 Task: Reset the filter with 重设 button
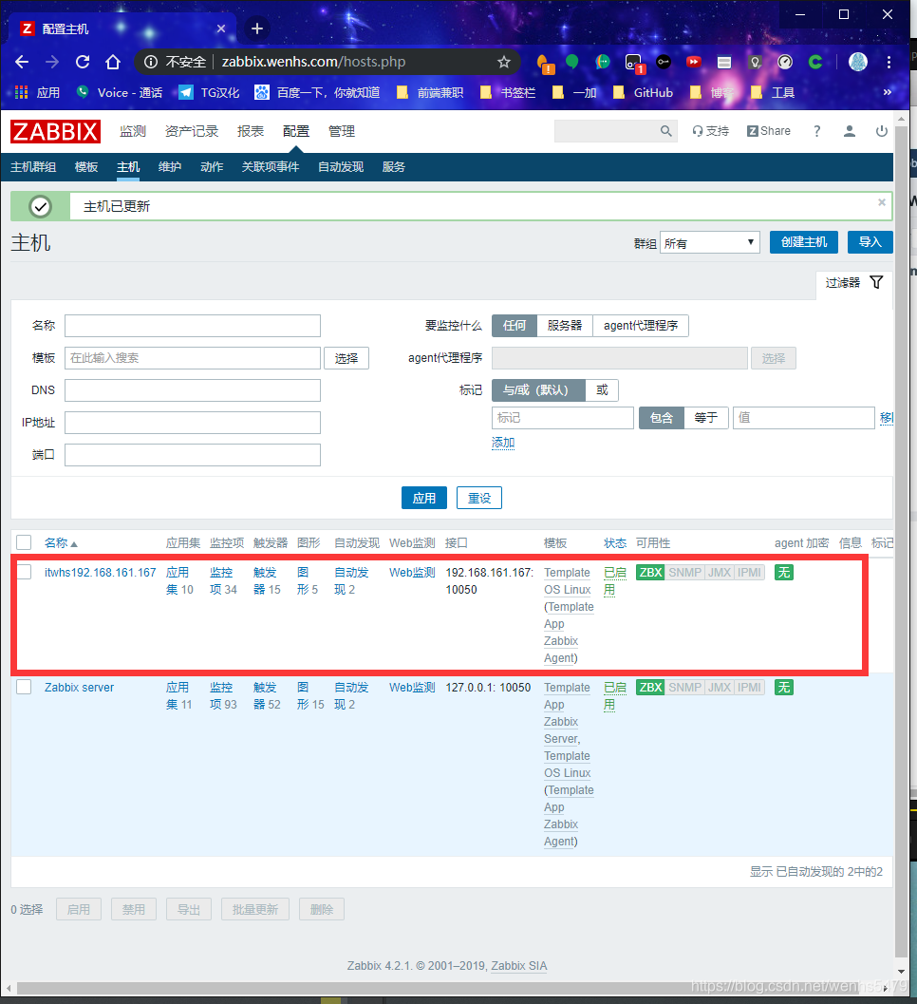479,498
